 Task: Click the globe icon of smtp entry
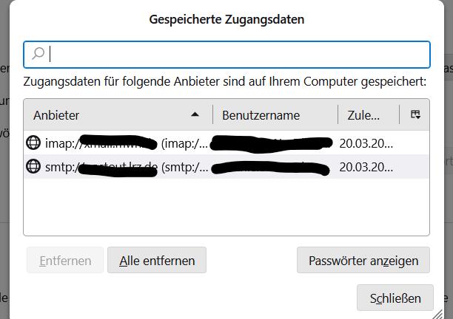[33, 166]
